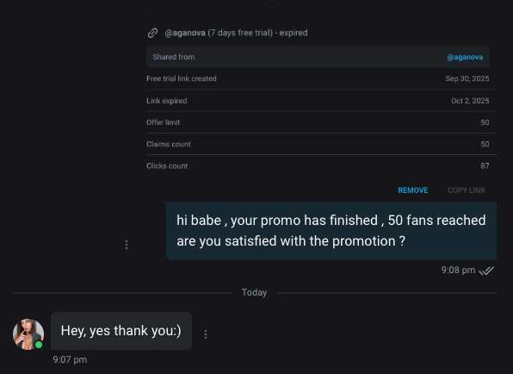Click the double-check read receipt icon
This screenshot has width=513, height=374.
(x=486, y=271)
